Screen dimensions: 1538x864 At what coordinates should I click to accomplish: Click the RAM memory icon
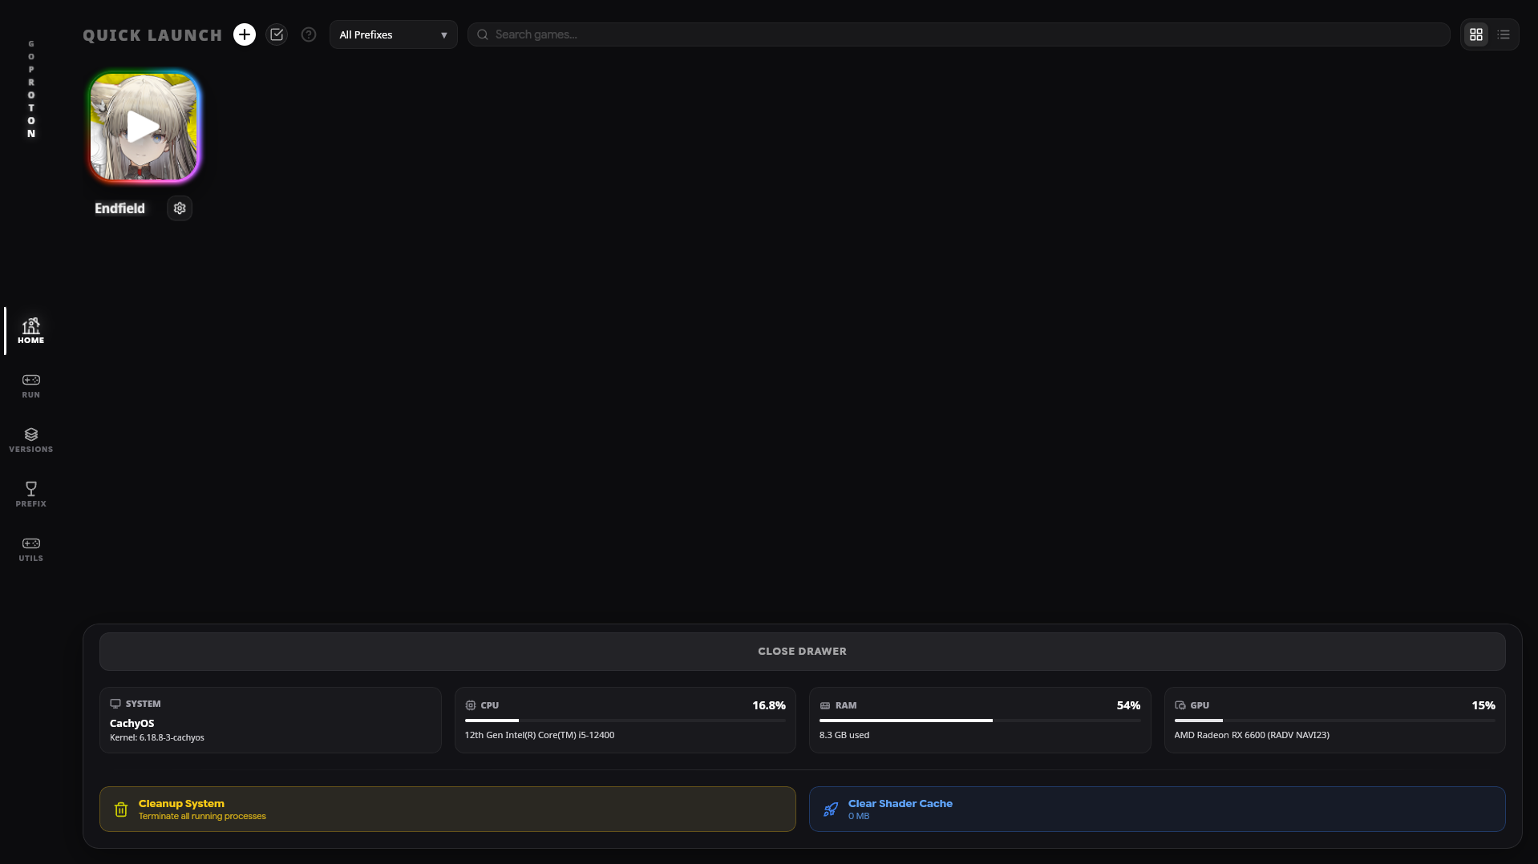click(825, 705)
